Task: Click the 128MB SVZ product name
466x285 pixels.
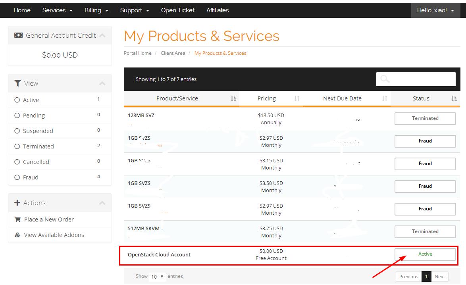Action: click(x=141, y=115)
